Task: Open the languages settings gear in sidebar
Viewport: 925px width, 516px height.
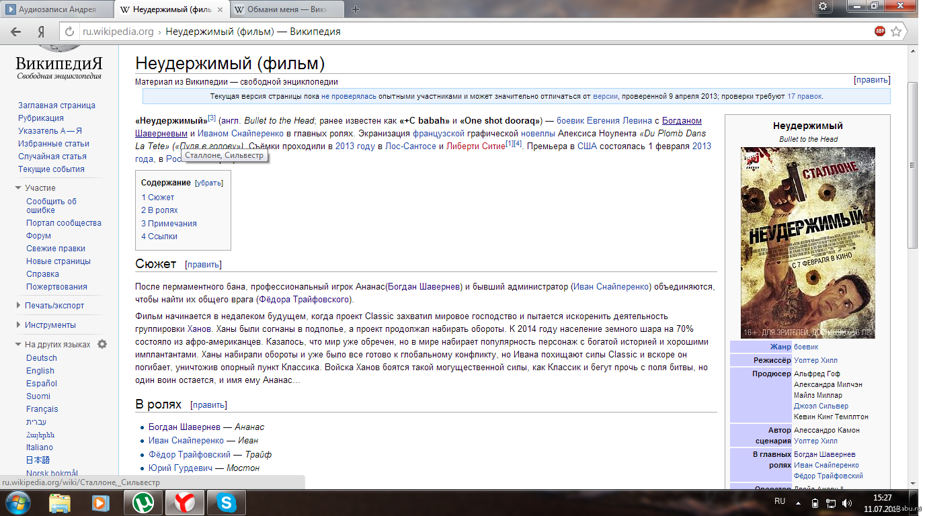Action: [102, 344]
